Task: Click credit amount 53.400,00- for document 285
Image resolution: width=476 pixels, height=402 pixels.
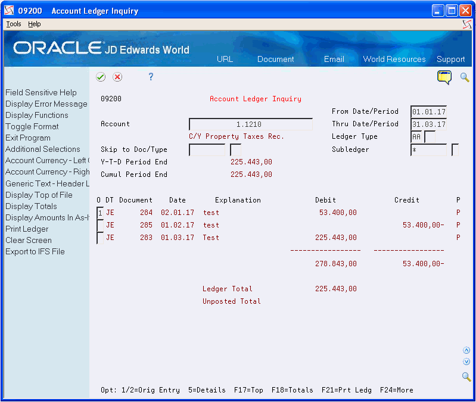Action: (x=423, y=225)
